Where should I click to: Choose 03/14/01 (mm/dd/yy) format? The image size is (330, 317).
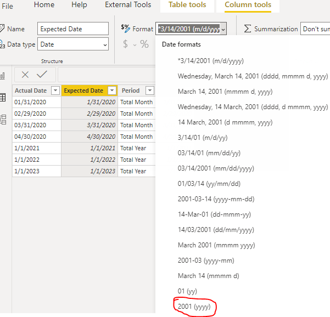tap(209, 153)
